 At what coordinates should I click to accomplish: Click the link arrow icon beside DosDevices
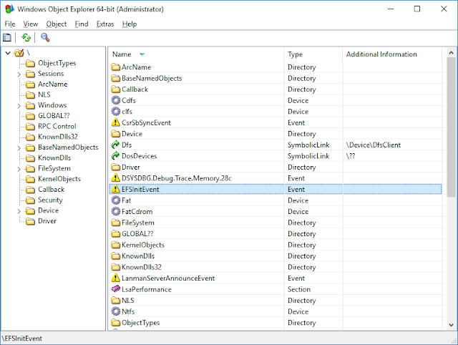(116, 156)
